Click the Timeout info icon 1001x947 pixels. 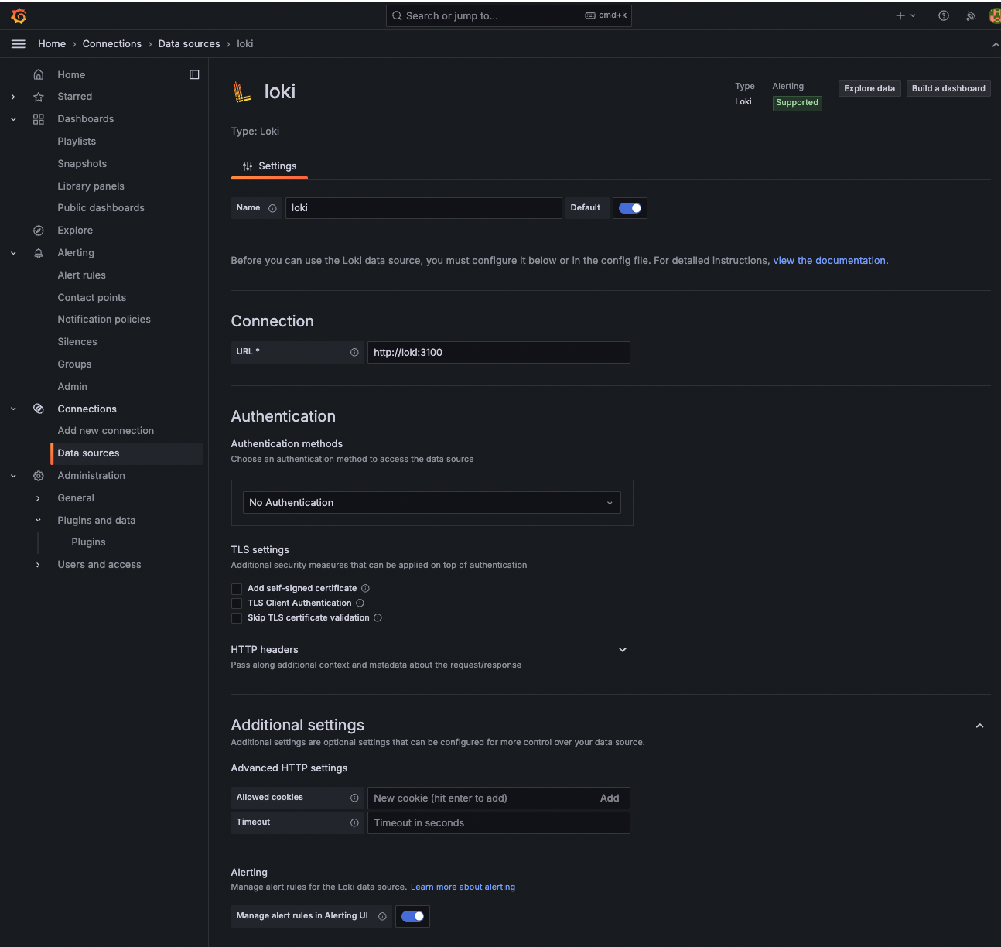[x=354, y=822]
